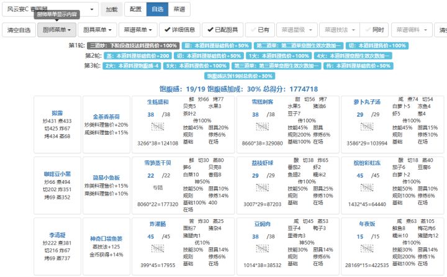This screenshot has width=447, height=277.
Task: Open the 菜谱星级 filter dropdown
Action: tap(297, 30)
